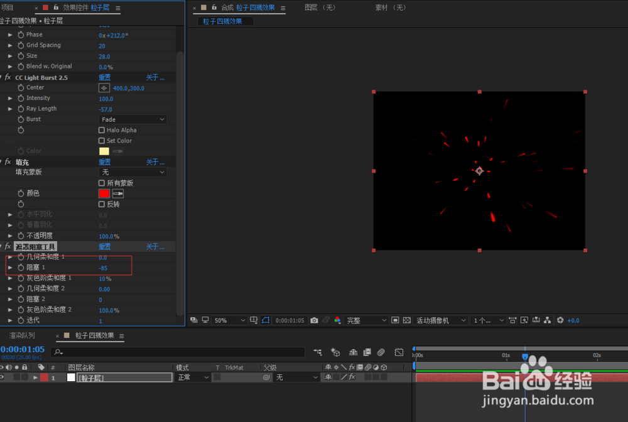The width and height of the screenshot is (628, 422).
Task: Click 重置 for 填充 effect
Action: point(104,162)
